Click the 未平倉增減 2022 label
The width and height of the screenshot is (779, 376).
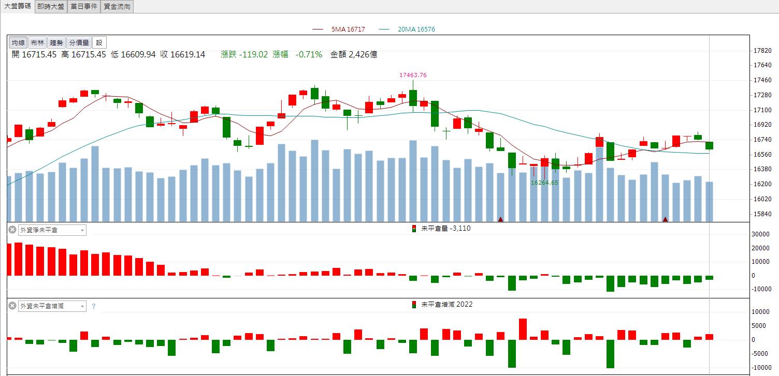[447, 305]
